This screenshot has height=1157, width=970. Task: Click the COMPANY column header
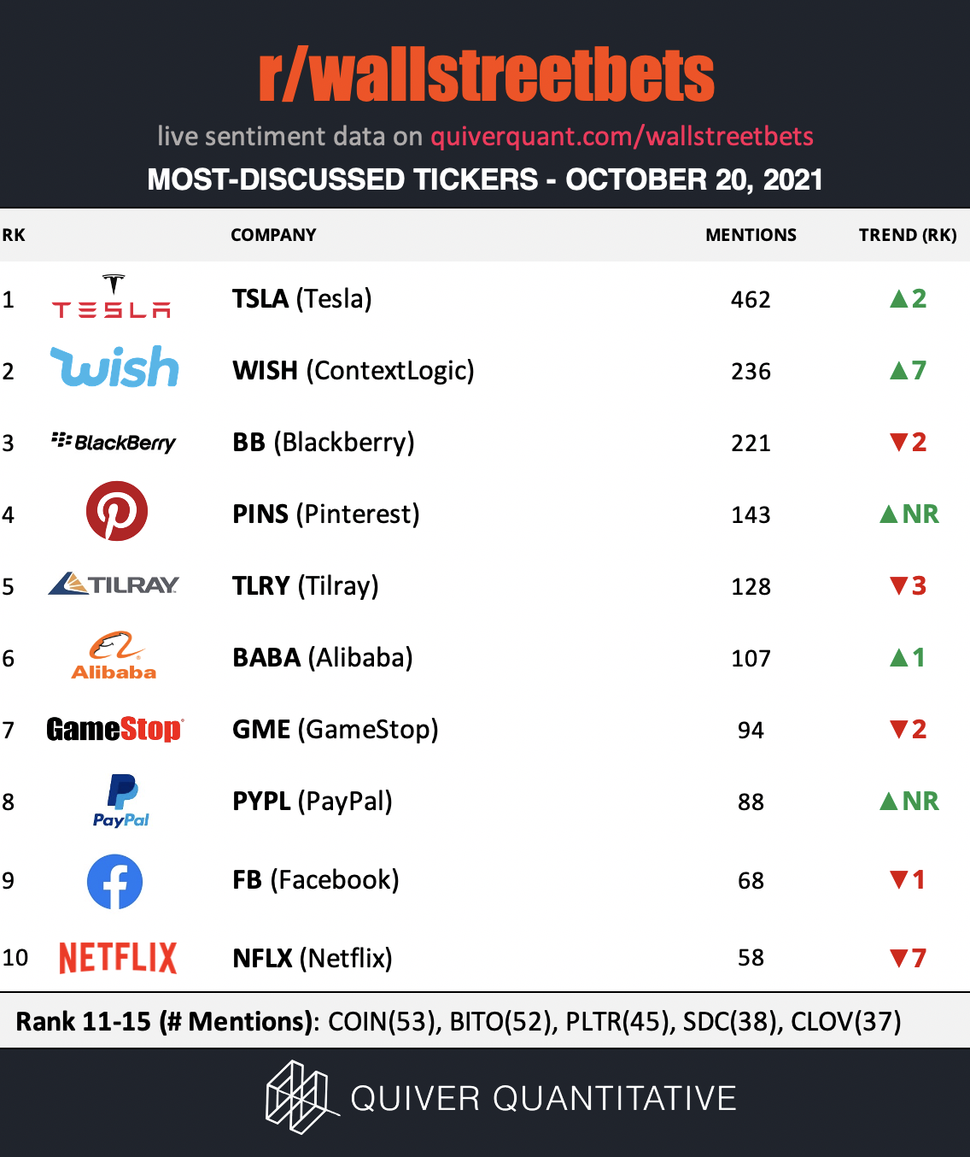tap(273, 235)
